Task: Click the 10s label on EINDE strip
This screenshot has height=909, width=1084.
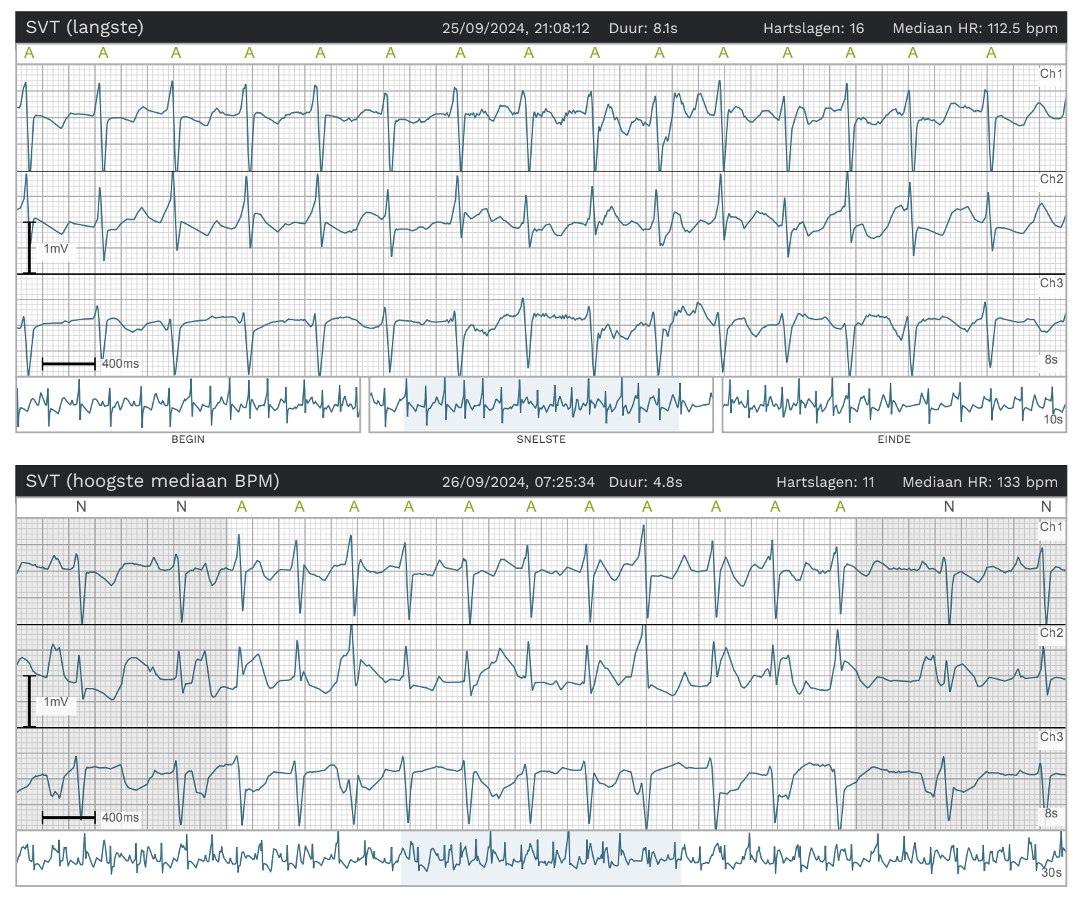Action: [1053, 419]
